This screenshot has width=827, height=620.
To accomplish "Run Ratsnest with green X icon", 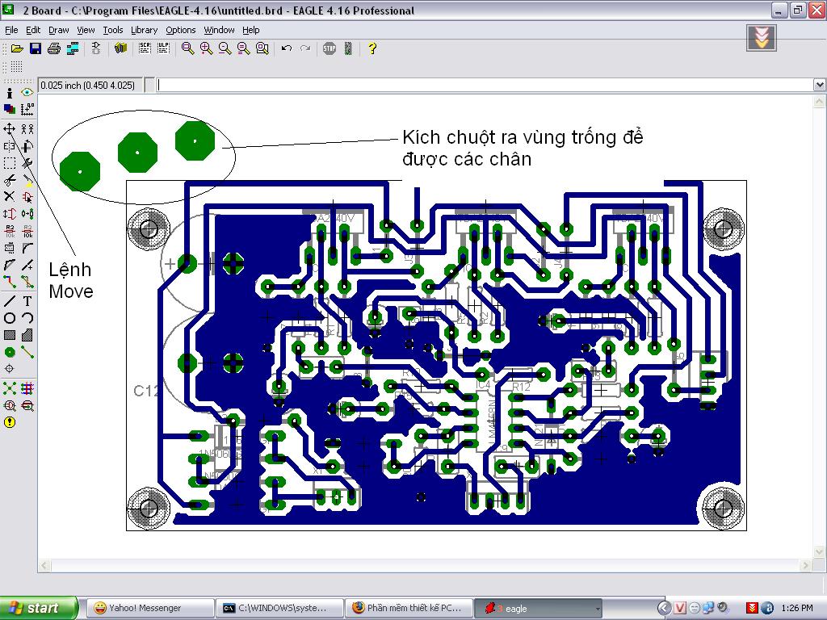I will pyautogui.click(x=10, y=388).
